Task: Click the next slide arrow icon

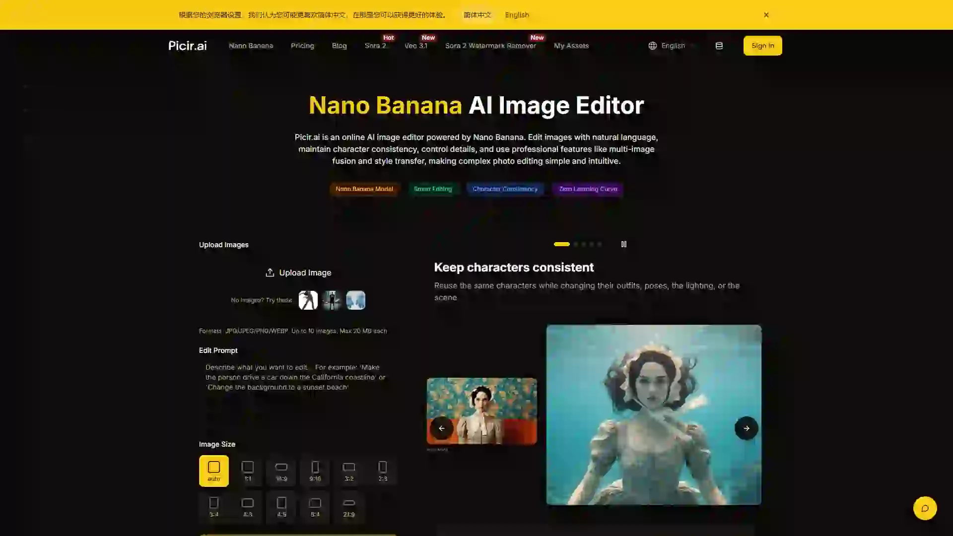Action: 746,428
